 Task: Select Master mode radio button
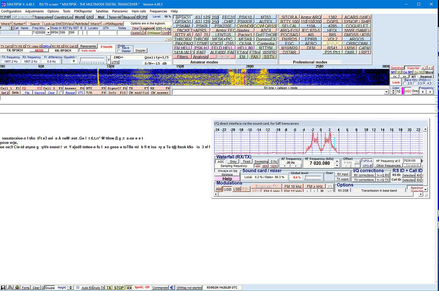pyautogui.click(x=119, y=51)
